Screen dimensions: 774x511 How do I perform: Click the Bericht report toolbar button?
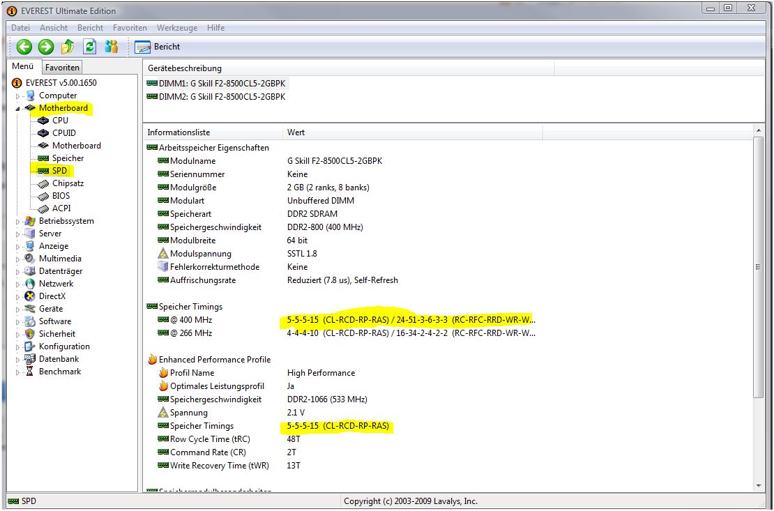pos(158,47)
